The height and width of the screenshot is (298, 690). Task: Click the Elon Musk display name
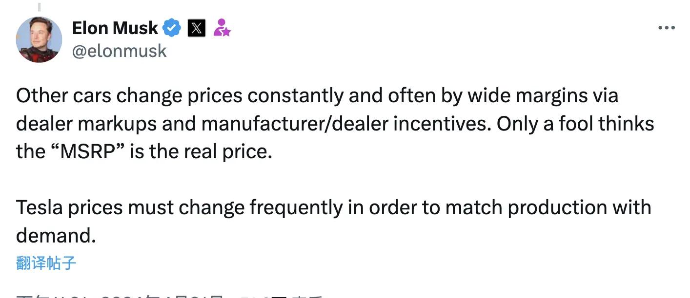click(115, 28)
